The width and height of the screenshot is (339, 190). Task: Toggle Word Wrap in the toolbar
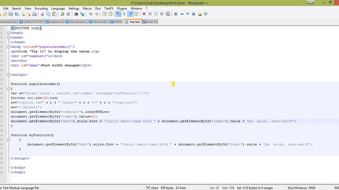click(118, 14)
